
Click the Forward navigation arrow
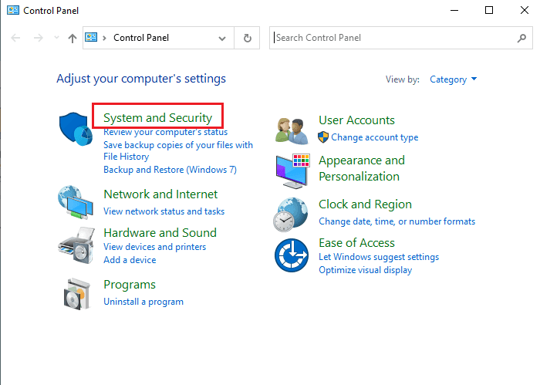[x=39, y=38]
